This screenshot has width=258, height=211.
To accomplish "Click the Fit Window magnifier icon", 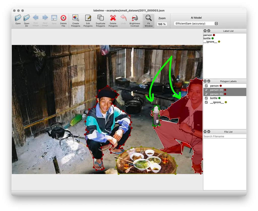I will coord(149,18).
